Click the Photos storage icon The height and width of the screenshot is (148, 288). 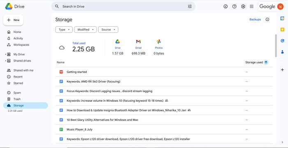coord(159,42)
